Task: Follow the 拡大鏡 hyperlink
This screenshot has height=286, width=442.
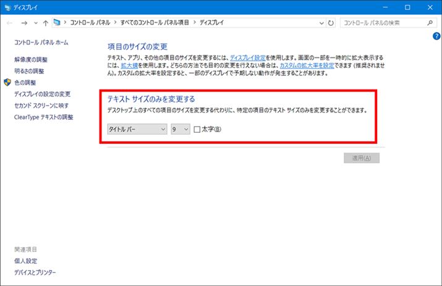Action: (129, 65)
